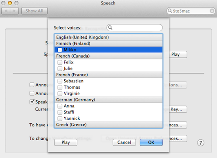The height and width of the screenshot is (158, 217).
Task: Choose the Yannick voice row
Action: pyautogui.click(x=108, y=118)
